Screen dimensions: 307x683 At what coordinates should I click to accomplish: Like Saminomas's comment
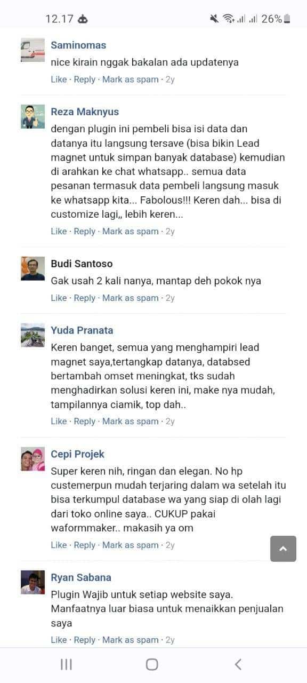click(x=59, y=80)
